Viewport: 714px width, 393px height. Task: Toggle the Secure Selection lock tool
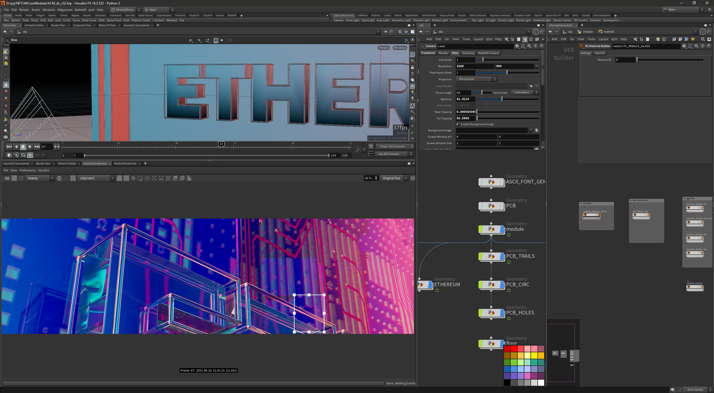tap(6, 84)
